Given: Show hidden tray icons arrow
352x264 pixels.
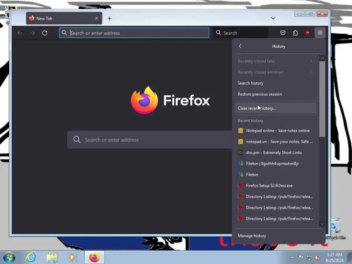Looking at the screenshot, I should tap(292, 257).
